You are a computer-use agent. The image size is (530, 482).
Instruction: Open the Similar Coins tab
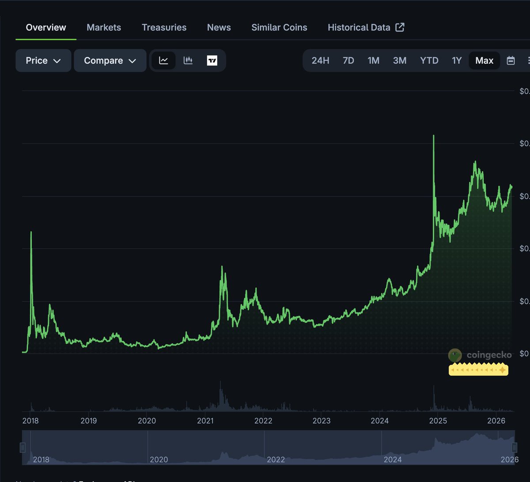click(279, 27)
